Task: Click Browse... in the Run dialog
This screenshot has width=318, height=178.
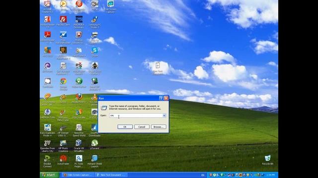Action: coord(159,127)
